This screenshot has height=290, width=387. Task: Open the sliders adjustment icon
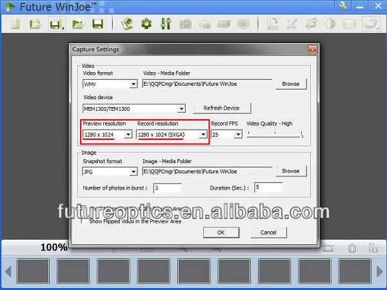[166, 24]
